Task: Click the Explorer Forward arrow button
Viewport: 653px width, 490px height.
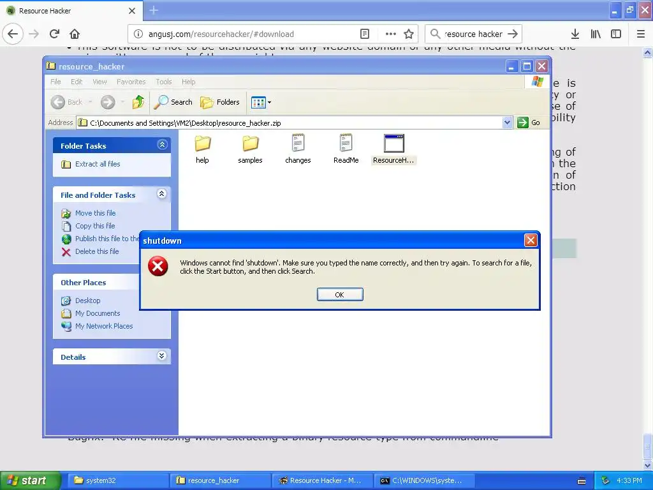Action: pyautogui.click(x=108, y=102)
